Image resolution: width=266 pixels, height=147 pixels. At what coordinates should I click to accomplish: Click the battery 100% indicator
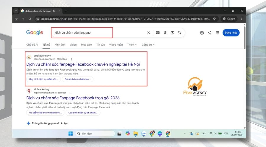click(x=223, y=133)
